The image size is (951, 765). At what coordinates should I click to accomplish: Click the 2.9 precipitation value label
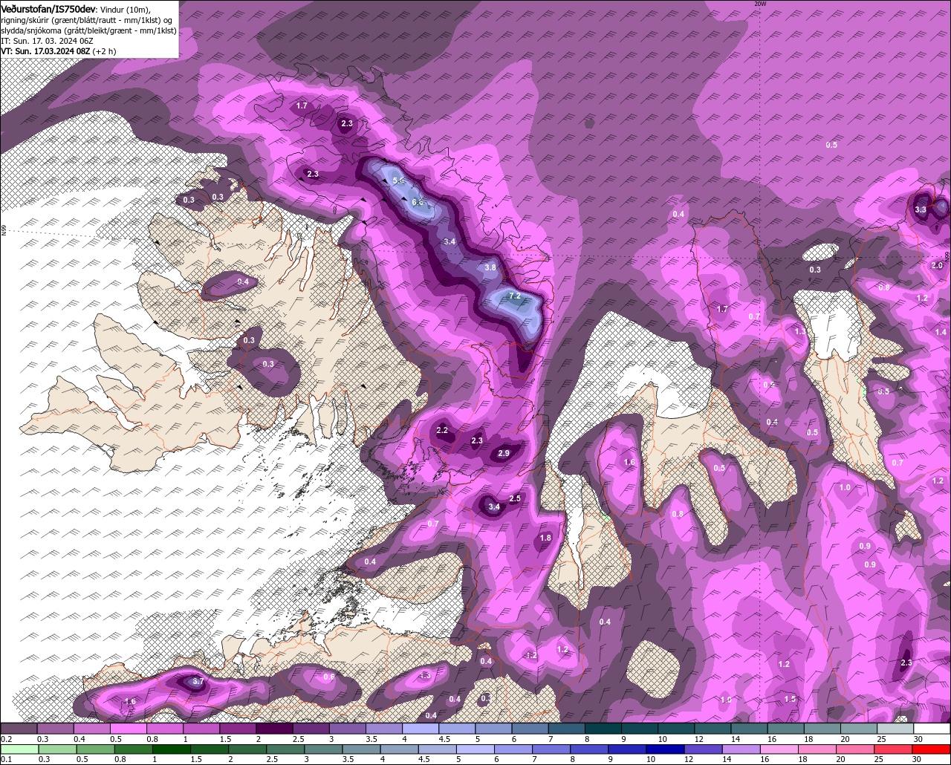pyautogui.click(x=504, y=453)
